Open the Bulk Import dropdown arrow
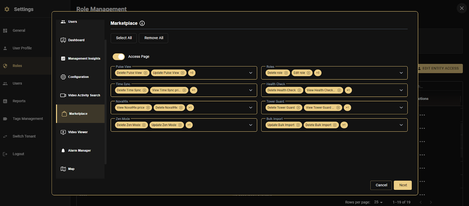 (x=401, y=125)
